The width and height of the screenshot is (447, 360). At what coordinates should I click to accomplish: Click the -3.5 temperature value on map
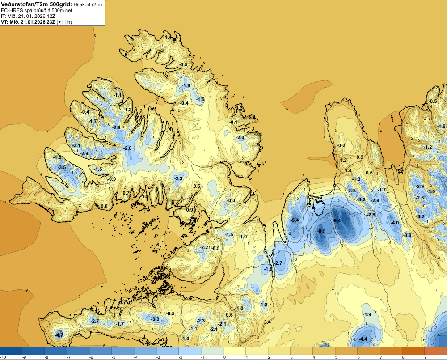point(62,167)
